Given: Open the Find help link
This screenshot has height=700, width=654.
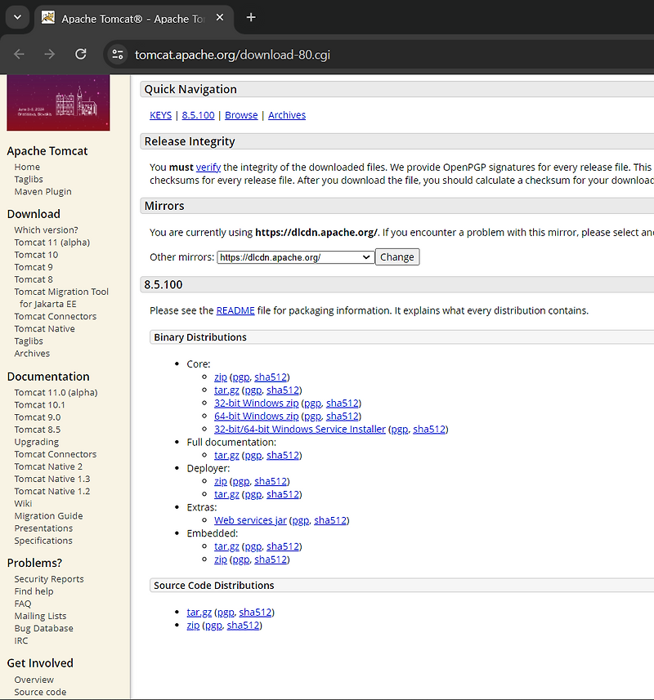Looking at the screenshot, I should (34, 591).
